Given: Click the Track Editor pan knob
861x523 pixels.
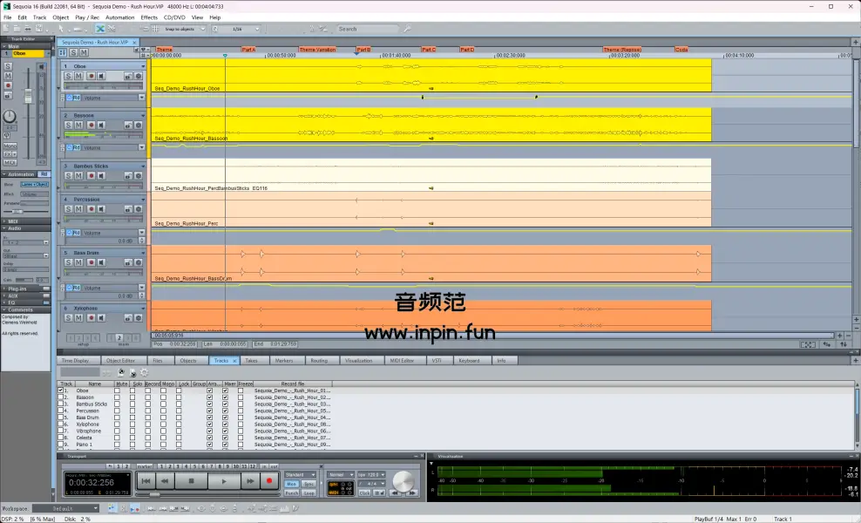Looking at the screenshot, I should click(x=10, y=116).
